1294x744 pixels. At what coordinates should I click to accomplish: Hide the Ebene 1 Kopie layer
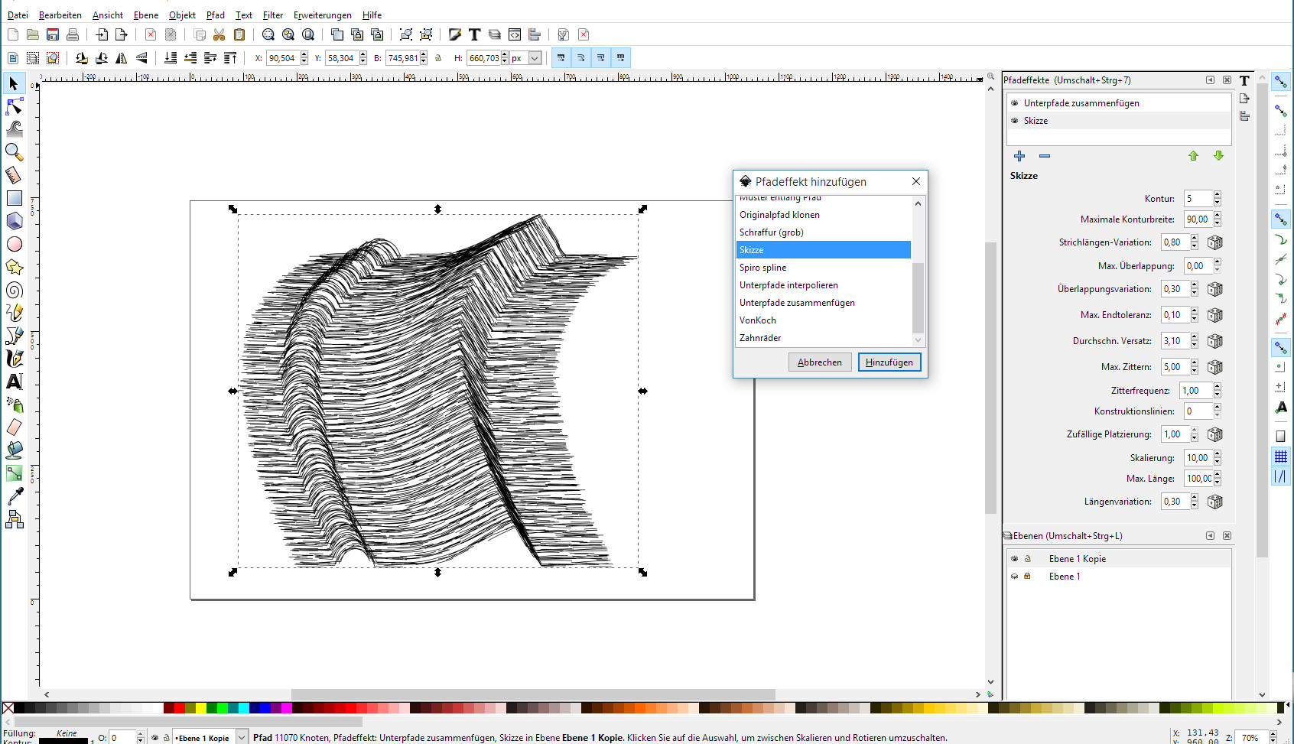(1015, 559)
